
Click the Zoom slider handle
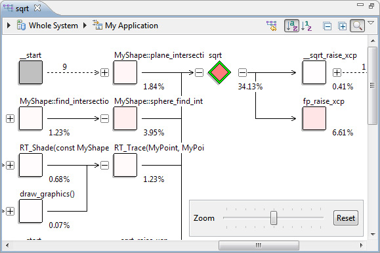[274, 218]
